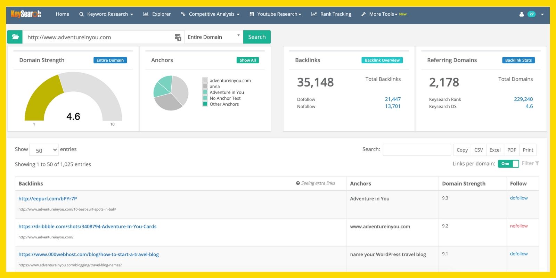Toggle Adventure in You legend swatch
Viewport: 556px width, 278px height.
205,92
